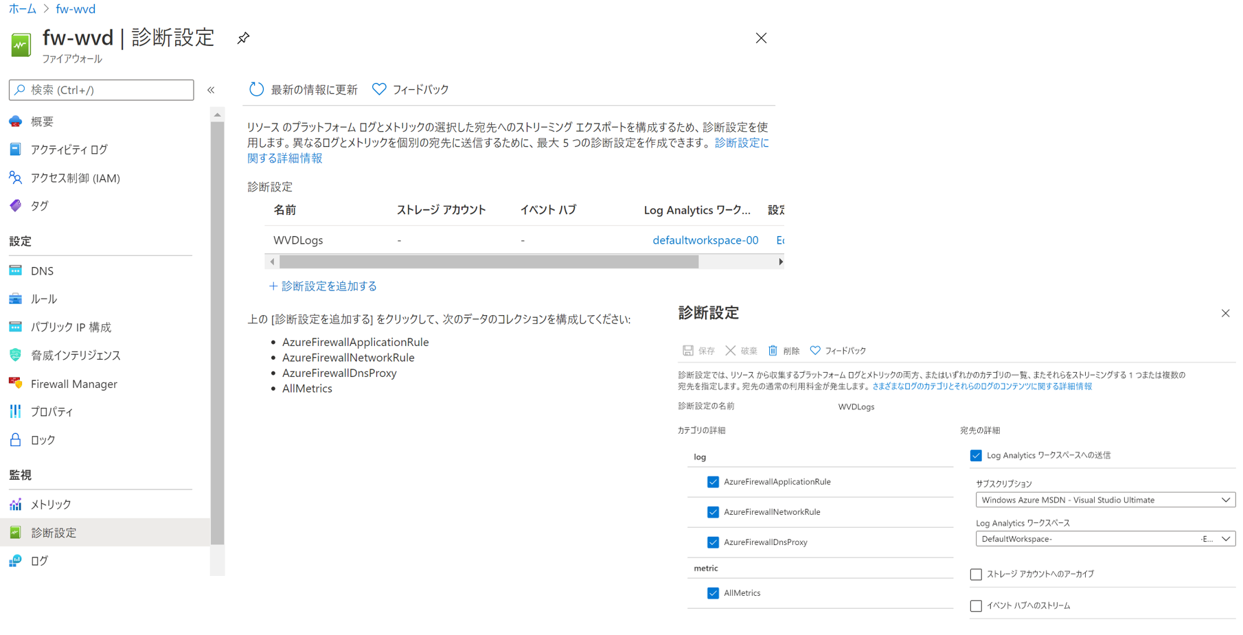This screenshot has width=1243, height=635.
Task: Click 最新の情報に更新 button label
Action: coord(314,89)
